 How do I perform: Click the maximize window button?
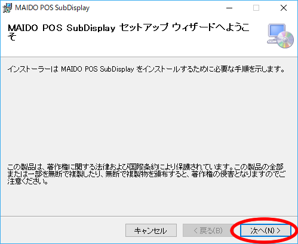(256, 8)
